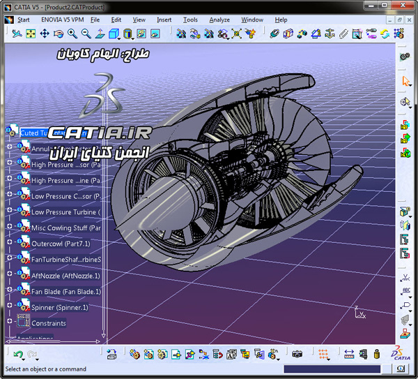Click the Generate Numbering icon
The image size is (418, 379).
[231, 355]
